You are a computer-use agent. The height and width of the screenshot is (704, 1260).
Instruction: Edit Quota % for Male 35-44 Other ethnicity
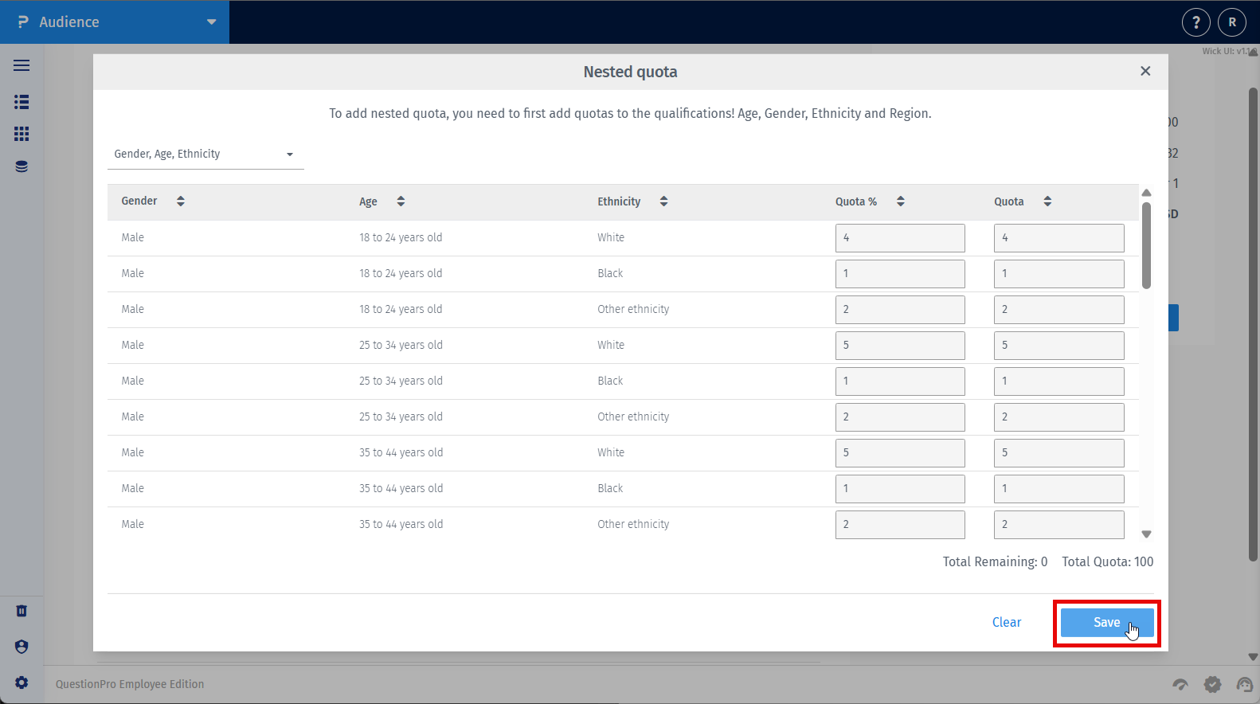click(x=900, y=525)
